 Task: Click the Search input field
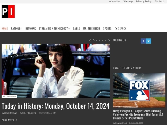click(x=122, y=29)
